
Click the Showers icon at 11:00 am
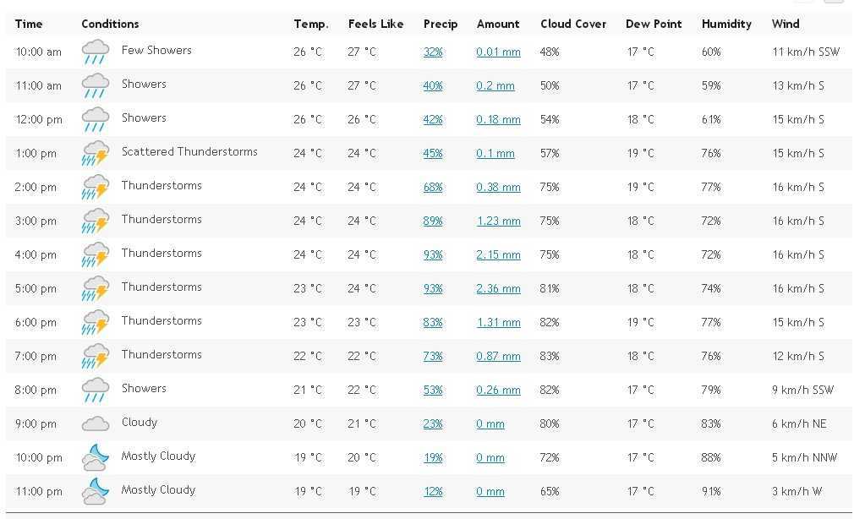pyautogui.click(x=95, y=85)
